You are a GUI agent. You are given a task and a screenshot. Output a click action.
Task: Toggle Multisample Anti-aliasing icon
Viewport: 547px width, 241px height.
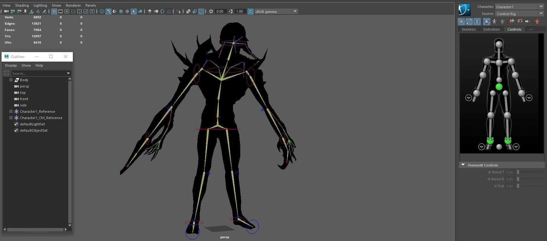pyautogui.click(x=162, y=11)
